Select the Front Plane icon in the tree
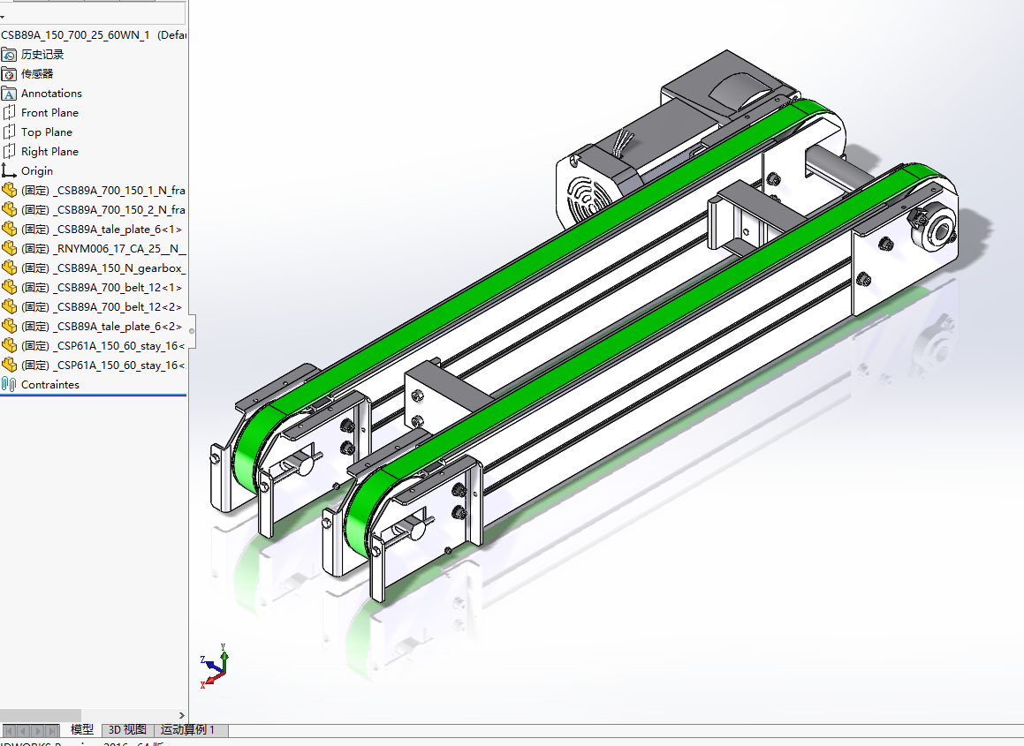This screenshot has width=1024, height=746. point(9,113)
